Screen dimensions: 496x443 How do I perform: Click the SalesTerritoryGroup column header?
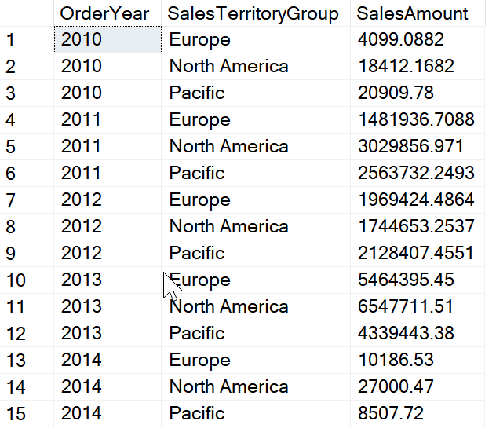[x=253, y=13]
